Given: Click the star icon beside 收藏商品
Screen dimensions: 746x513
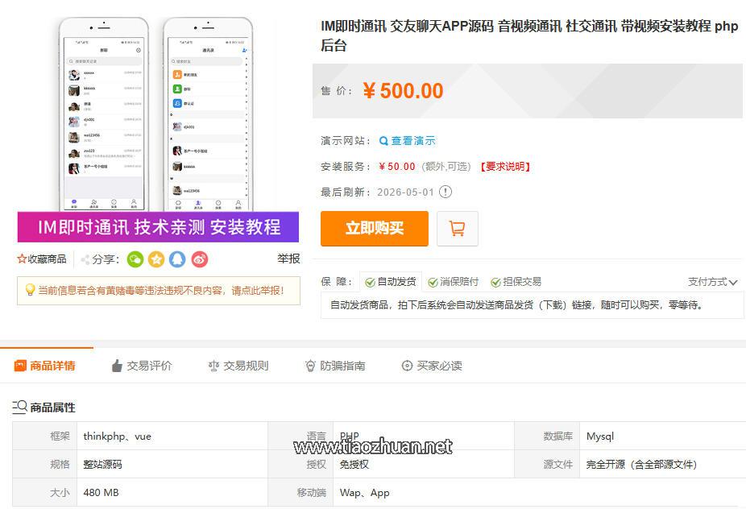Looking at the screenshot, I should point(22,259).
